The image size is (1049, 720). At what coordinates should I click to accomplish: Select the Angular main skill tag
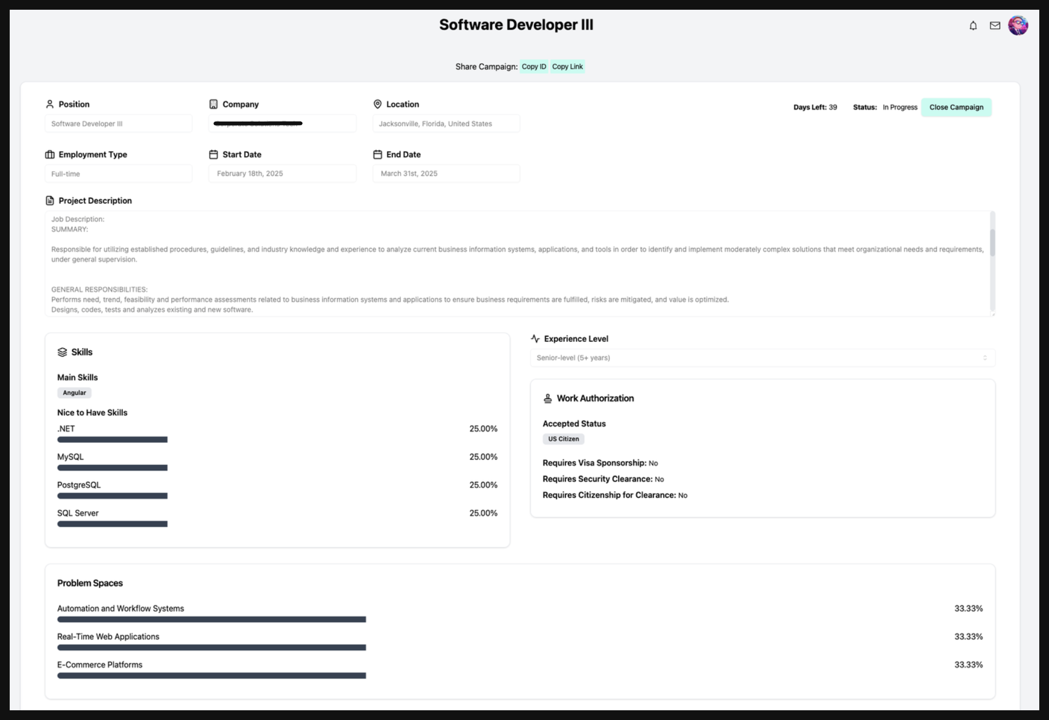pyautogui.click(x=74, y=393)
